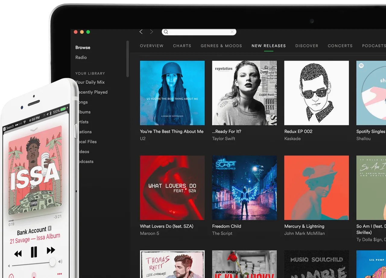The width and height of the screenshot is (386, 278).
Task: Skip forward on the iPhone player
Action: pyautogui.click(x=51, y=250)
